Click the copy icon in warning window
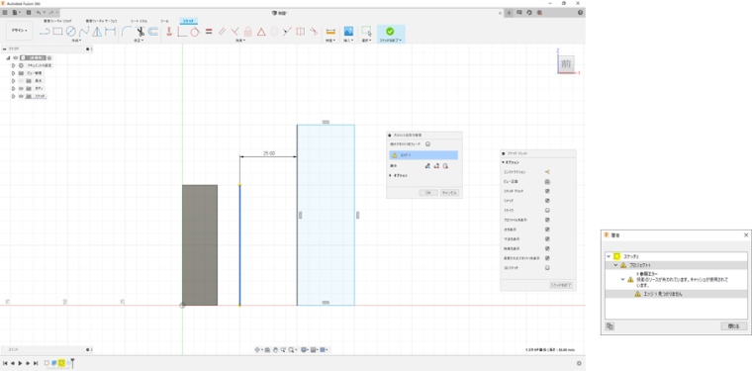The width and height of the screenshot is (752, 371). click(x=611, y=325)
